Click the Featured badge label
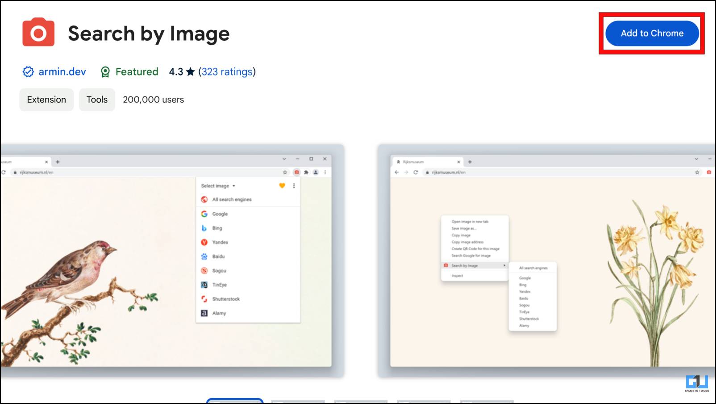This screenshot has width=716, height=404. coord(137,72)
